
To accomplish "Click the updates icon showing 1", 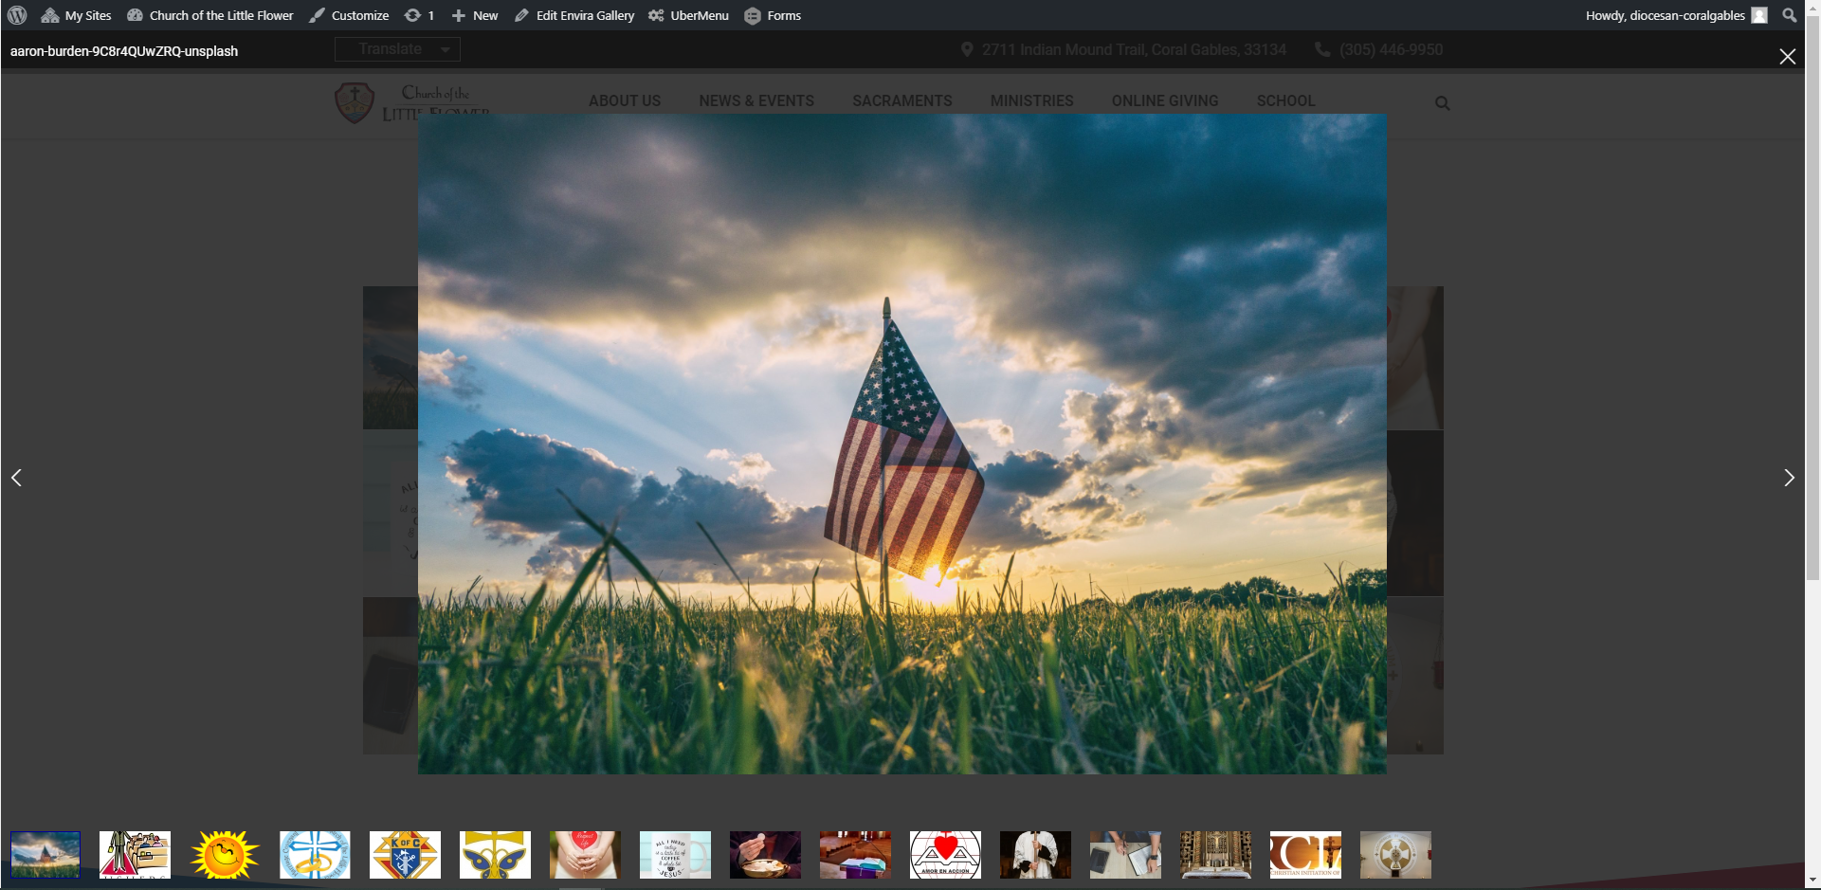I will (x=419, y=15).
